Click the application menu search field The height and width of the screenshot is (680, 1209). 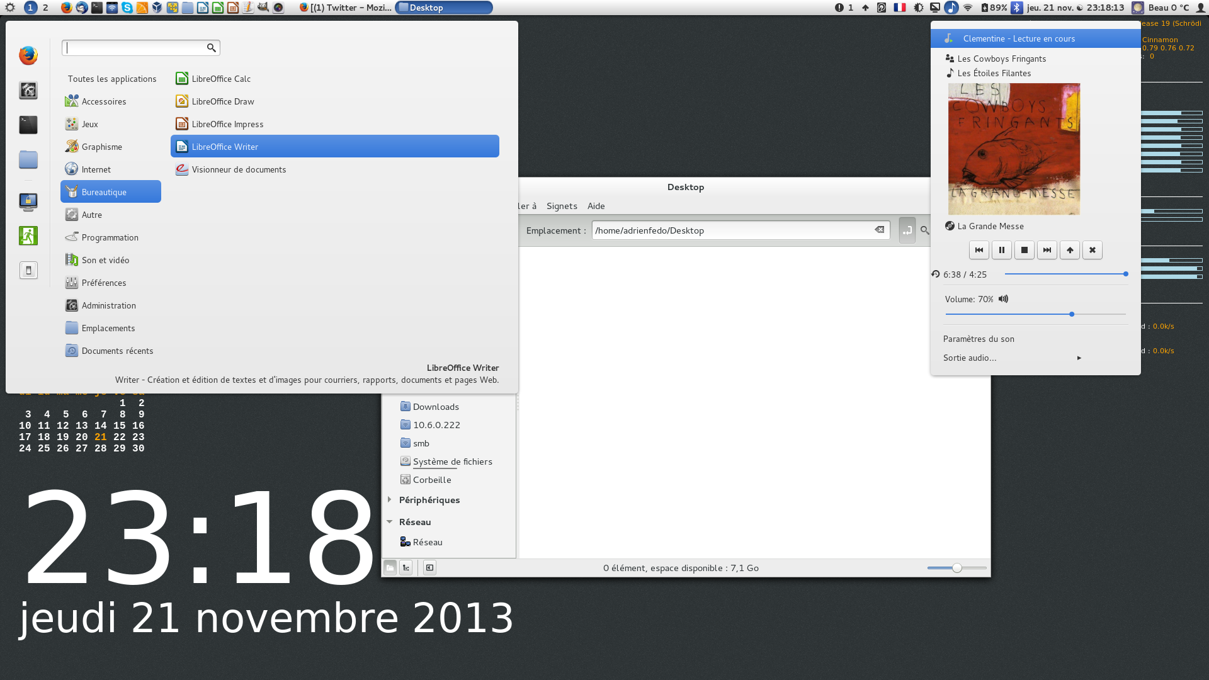pyautogui.click(x=141, y=48)
